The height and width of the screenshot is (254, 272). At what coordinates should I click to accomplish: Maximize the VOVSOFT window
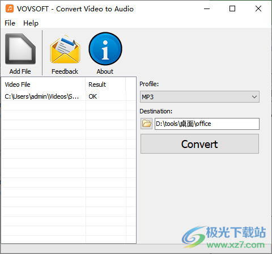[x=232, y=9]
